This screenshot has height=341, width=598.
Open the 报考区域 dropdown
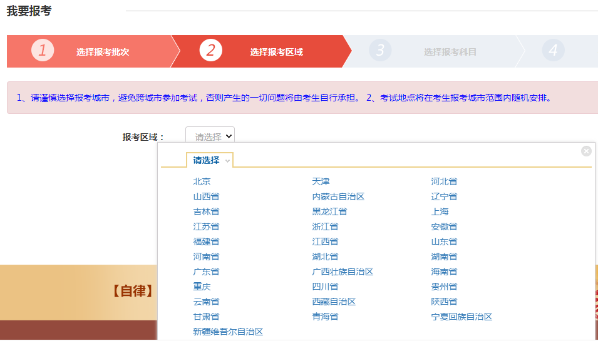pyautogui.click(x=210, y=135)
